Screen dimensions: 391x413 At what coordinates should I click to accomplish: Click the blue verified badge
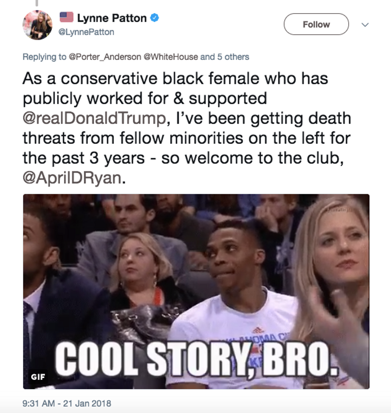coord(154,18)
